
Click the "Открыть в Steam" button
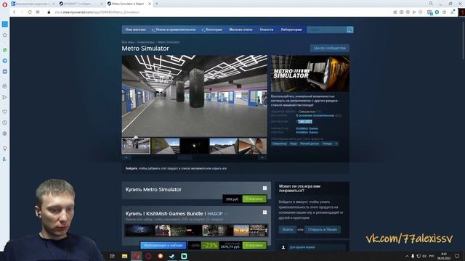[x=323, y=229]
